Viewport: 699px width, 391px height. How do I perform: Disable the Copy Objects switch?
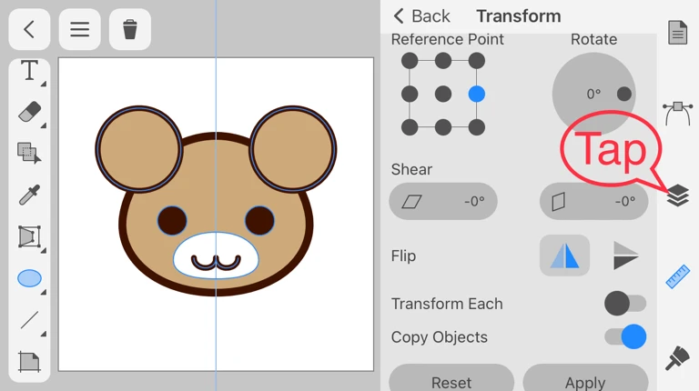(x=625, y=336)
